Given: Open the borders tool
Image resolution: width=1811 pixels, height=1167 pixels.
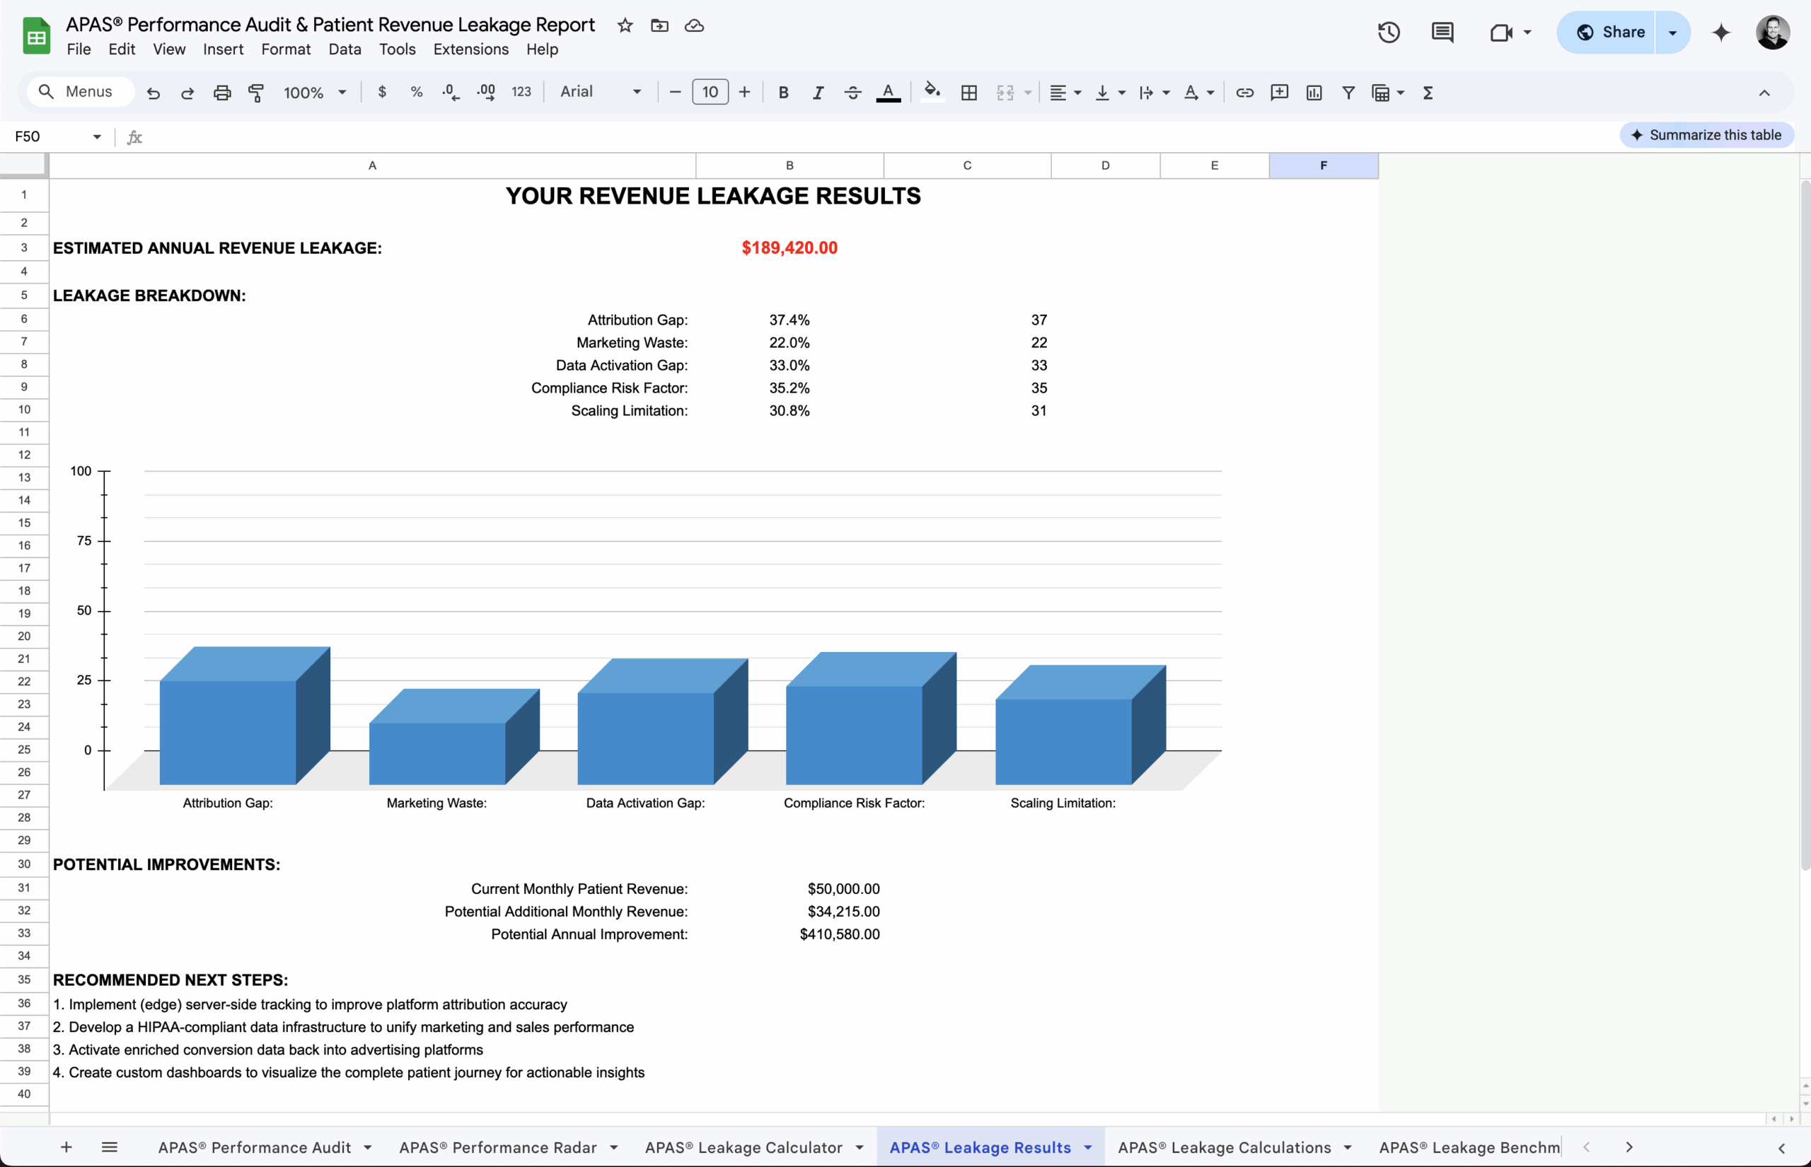Looking at the screenshot, I should coord(968,93).
